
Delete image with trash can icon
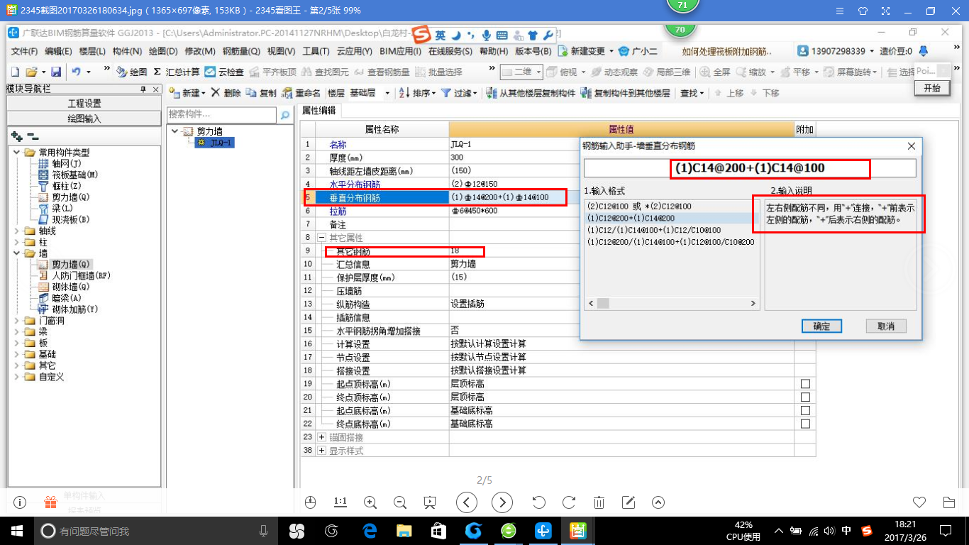[599, 502]
